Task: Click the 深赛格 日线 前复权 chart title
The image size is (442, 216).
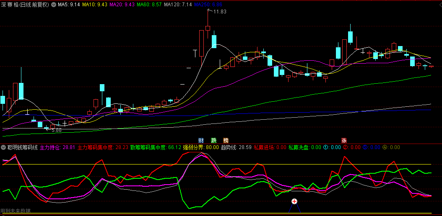Action: pos(25,5)
